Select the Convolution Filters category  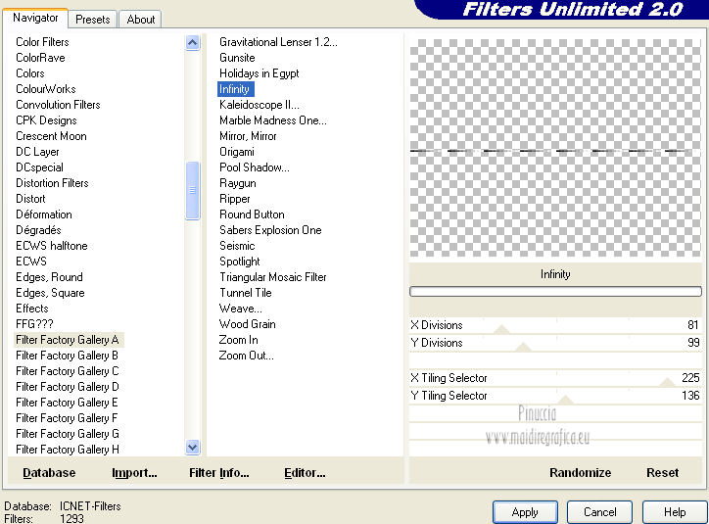tap(58, 105)
